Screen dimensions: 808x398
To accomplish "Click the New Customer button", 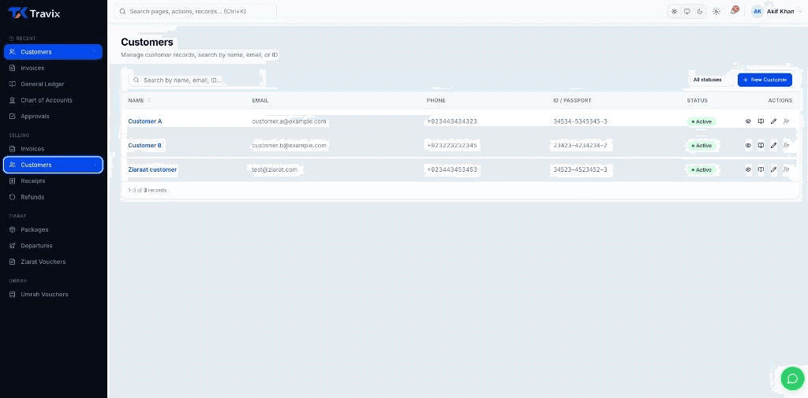I will (x=765, y=80).
